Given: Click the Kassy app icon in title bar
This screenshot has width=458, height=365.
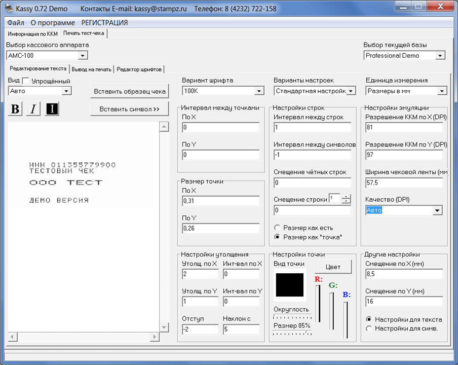Looking at the screenshot, I should pos(9,8).
